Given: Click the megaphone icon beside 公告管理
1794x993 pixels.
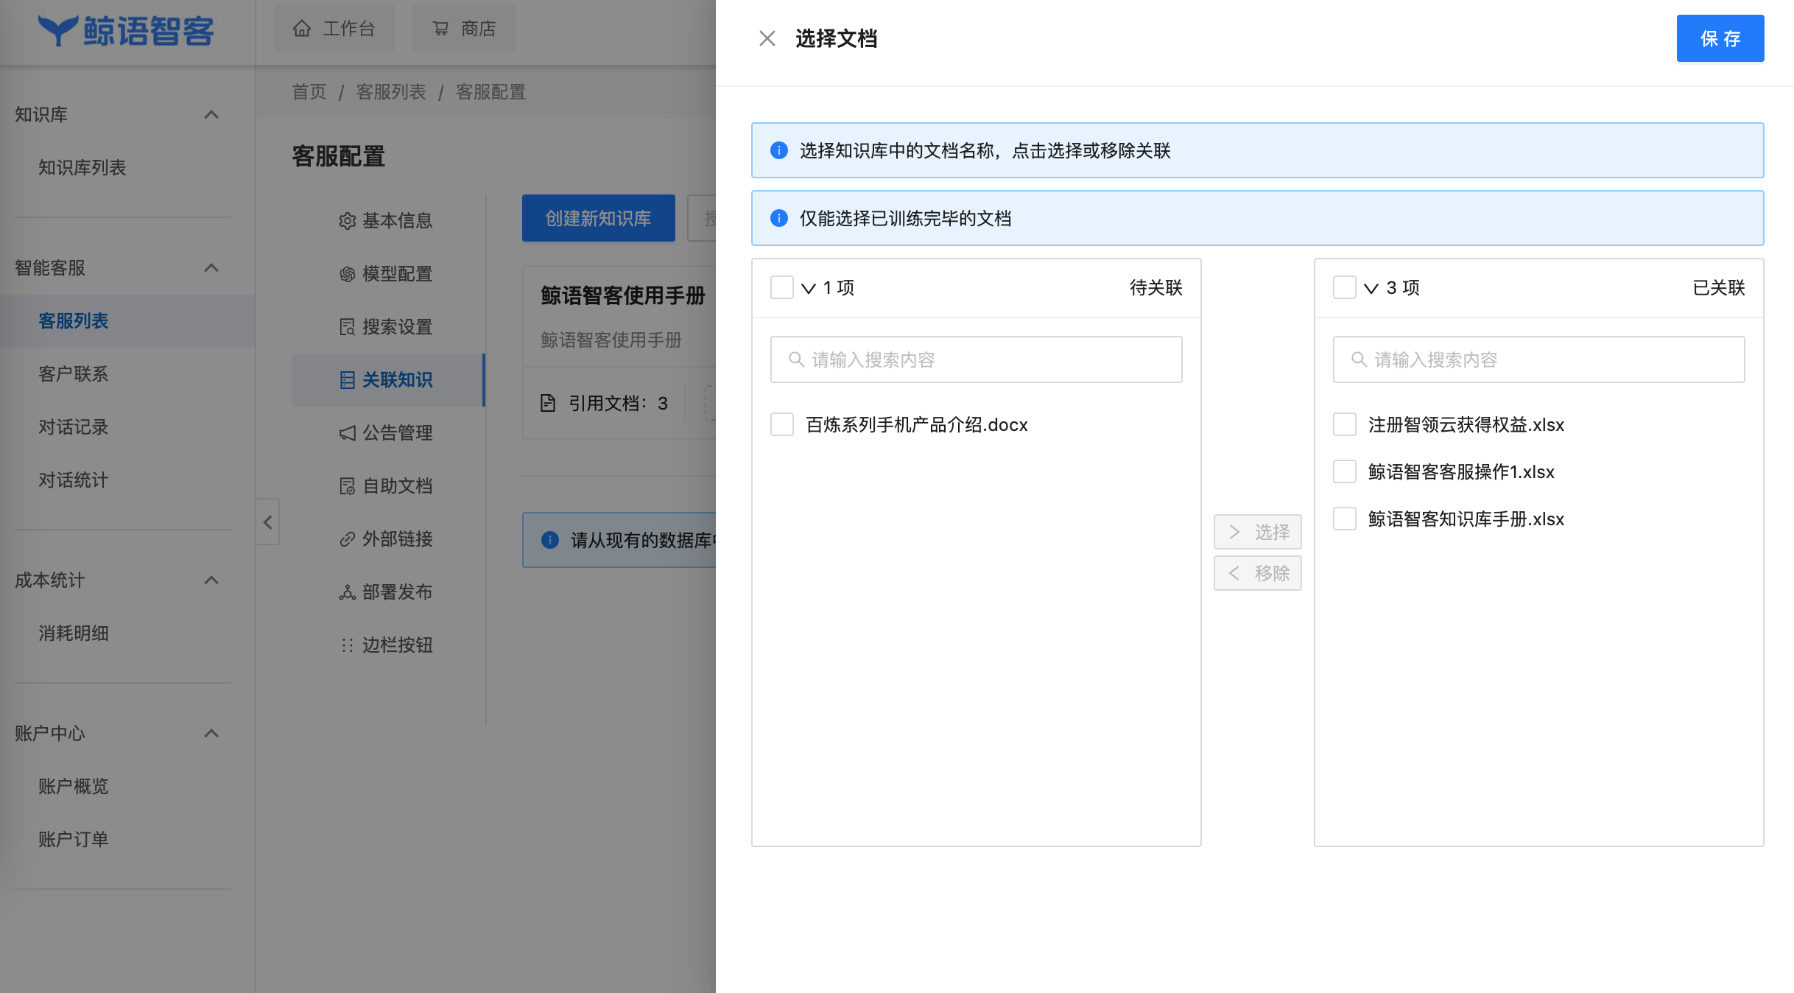Looking at the screenshot, I should coord(347,433).
